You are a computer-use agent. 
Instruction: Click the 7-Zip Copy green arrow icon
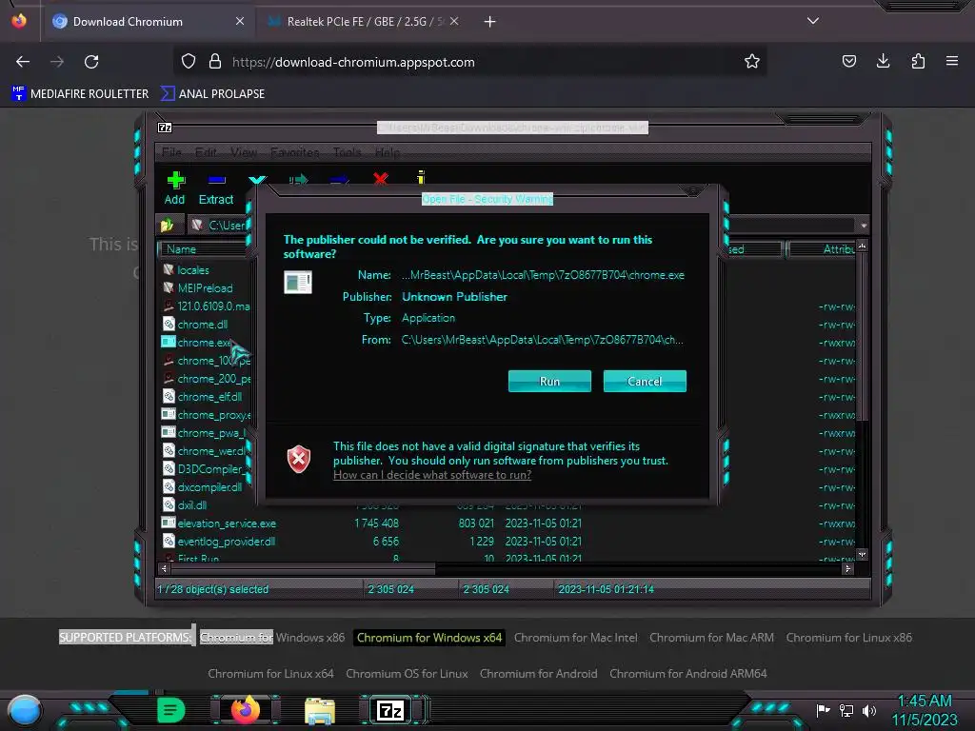(x=298, y=180)
